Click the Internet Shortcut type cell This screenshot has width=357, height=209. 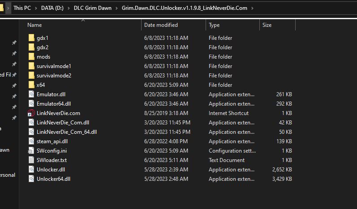(228, 113)
